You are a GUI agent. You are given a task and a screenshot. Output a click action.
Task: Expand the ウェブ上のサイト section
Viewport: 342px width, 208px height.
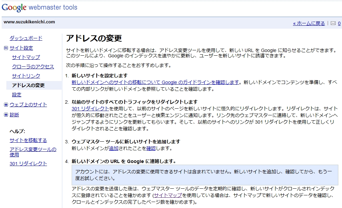pyautogui.click(x=6, y=105)
